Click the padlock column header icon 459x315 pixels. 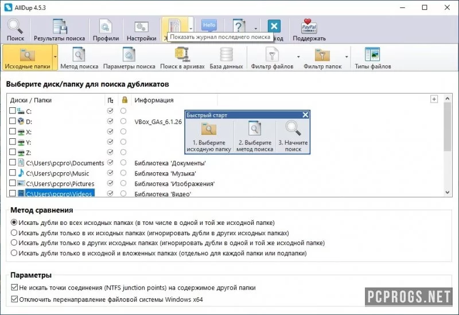click(x=125, y=100)
